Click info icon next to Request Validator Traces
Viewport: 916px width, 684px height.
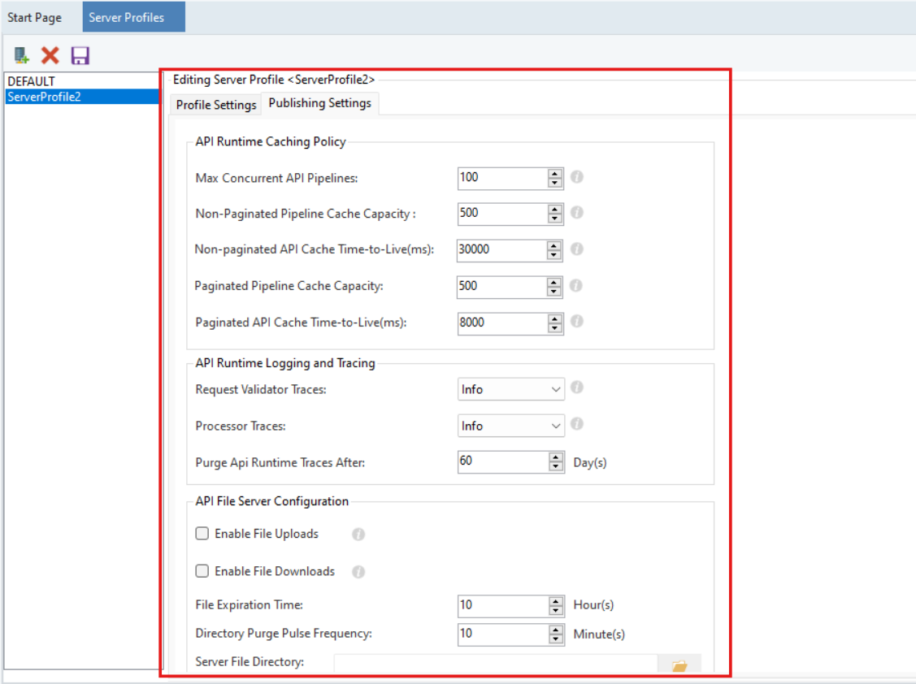tap(576, 388)
